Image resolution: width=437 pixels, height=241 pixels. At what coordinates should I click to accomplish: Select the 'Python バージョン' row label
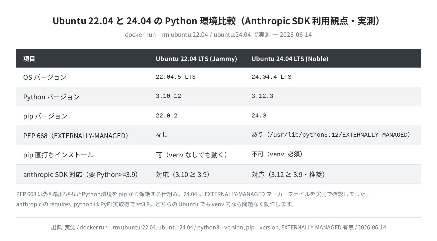pos(51,97)
